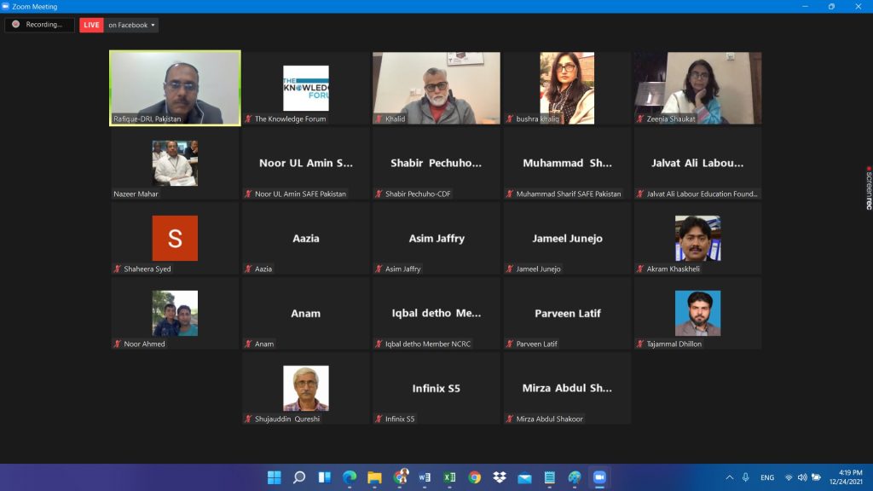The width and height of the screenshot is (873, 491).
Task: Open the LIVE on Facebook dropdown arrow
Action: click(153, 26)
